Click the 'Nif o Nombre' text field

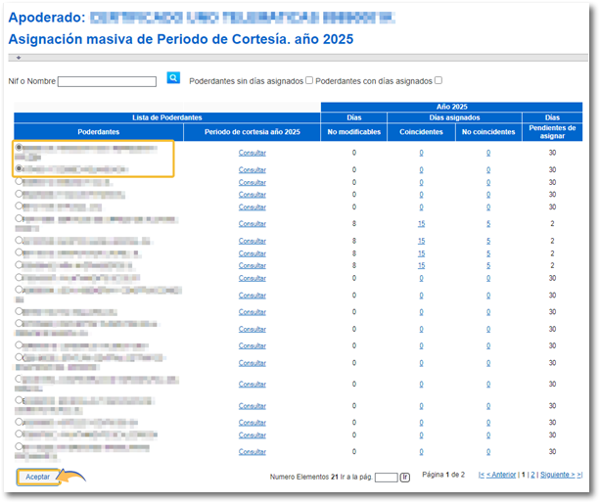coord(107,81)
